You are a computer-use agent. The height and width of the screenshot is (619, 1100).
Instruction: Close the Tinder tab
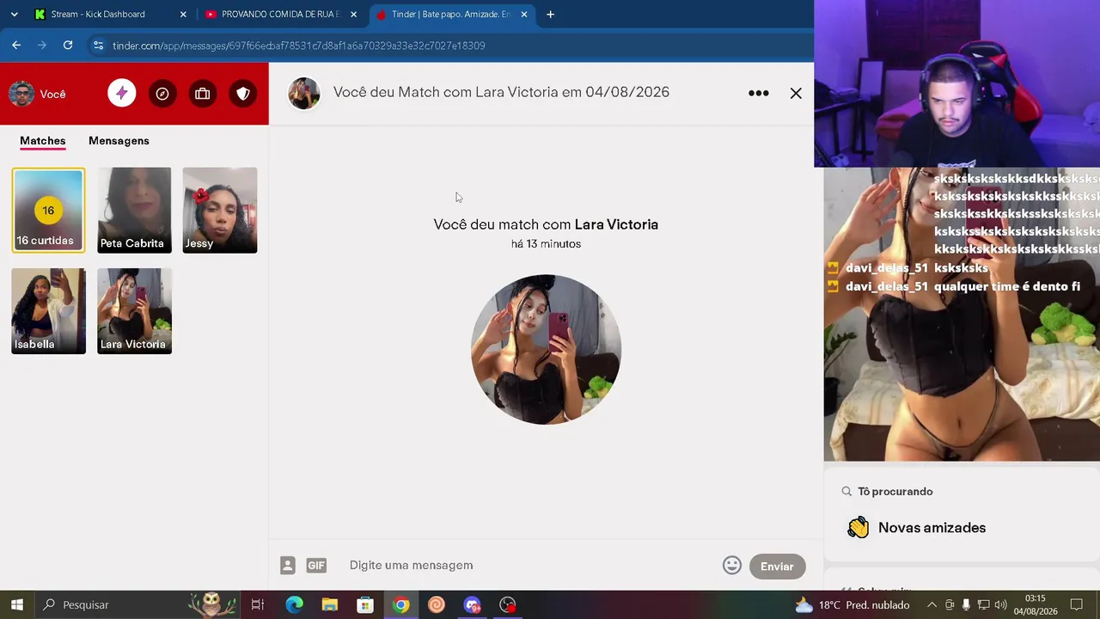point(524,14)
